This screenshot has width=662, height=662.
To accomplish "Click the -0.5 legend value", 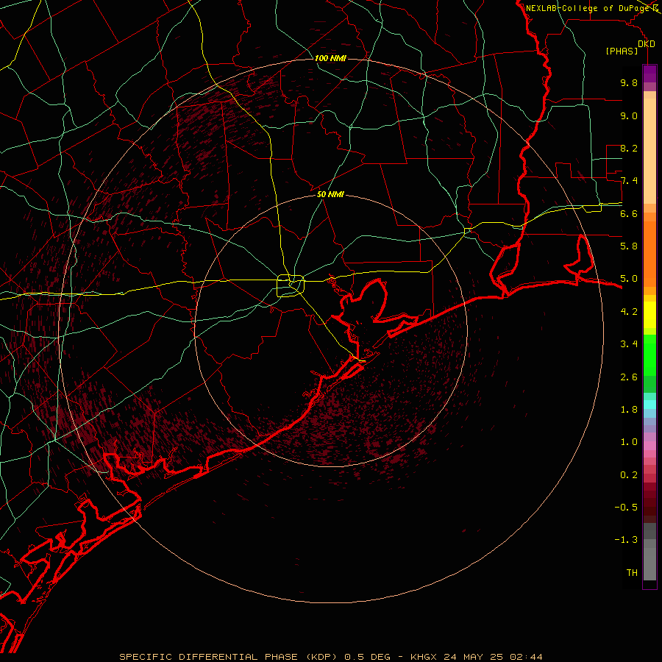I will click(x=626, y=508).
